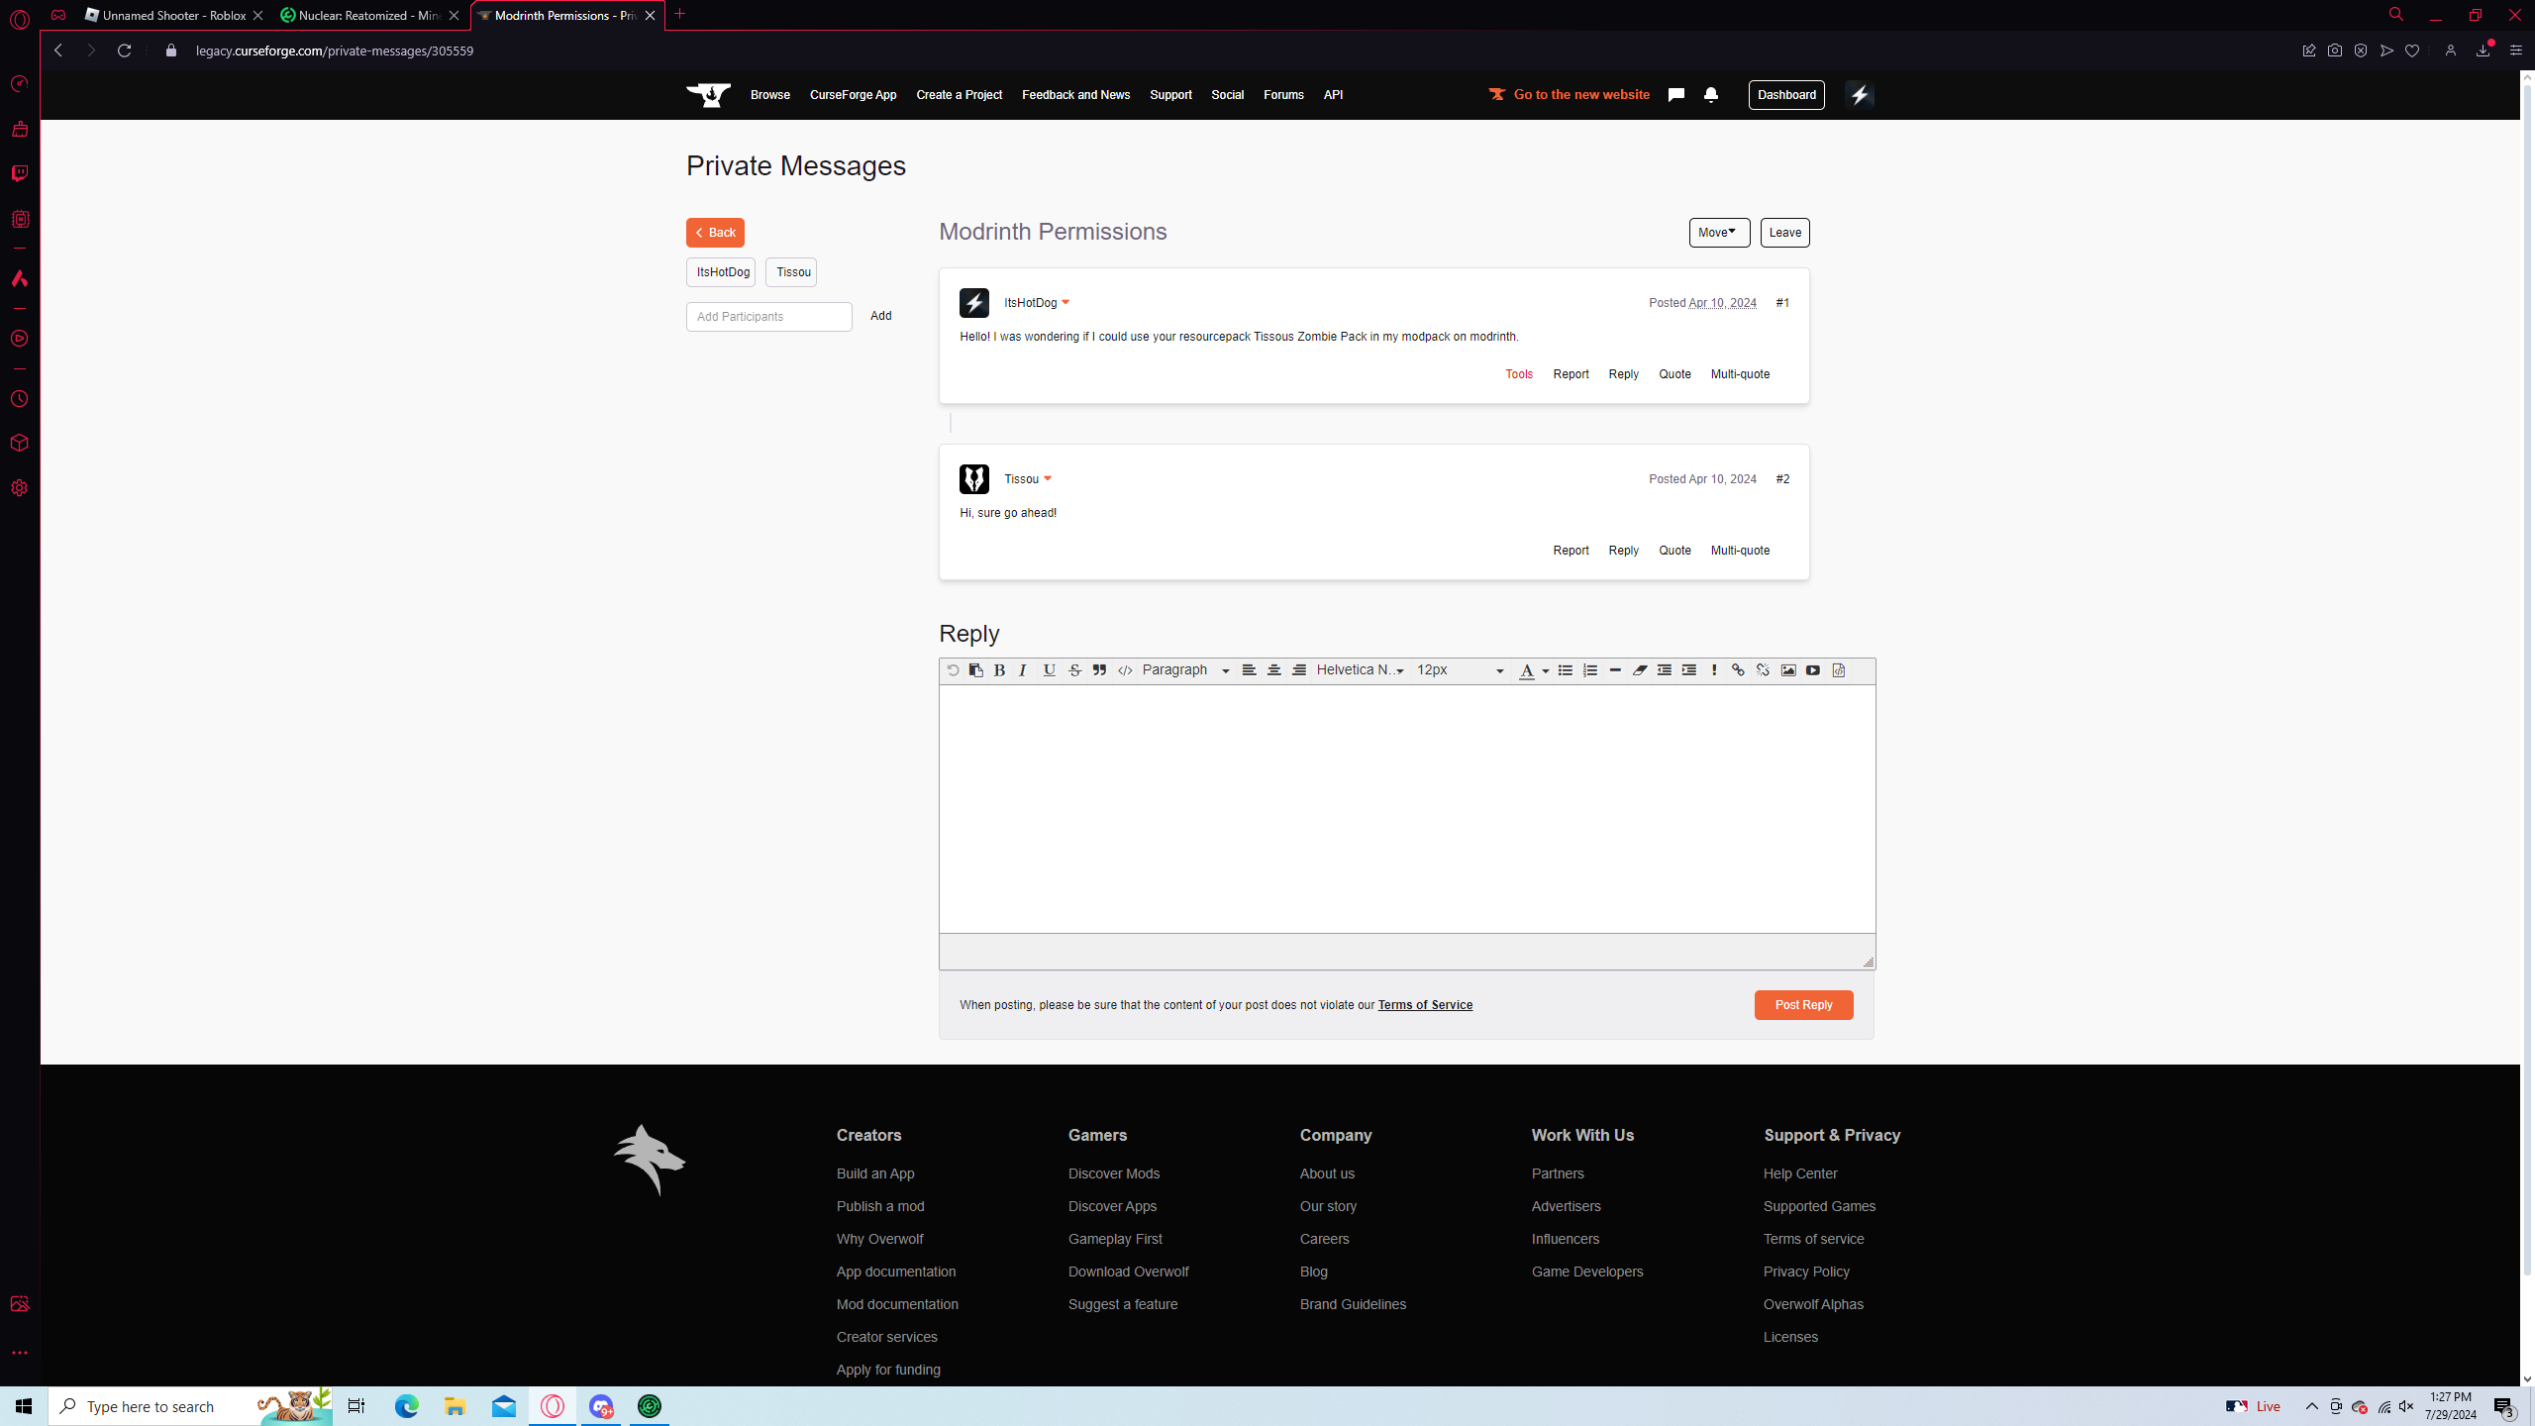Toggle inline code formatting in editor
2535x1426 pixels.
point(1125,670)
